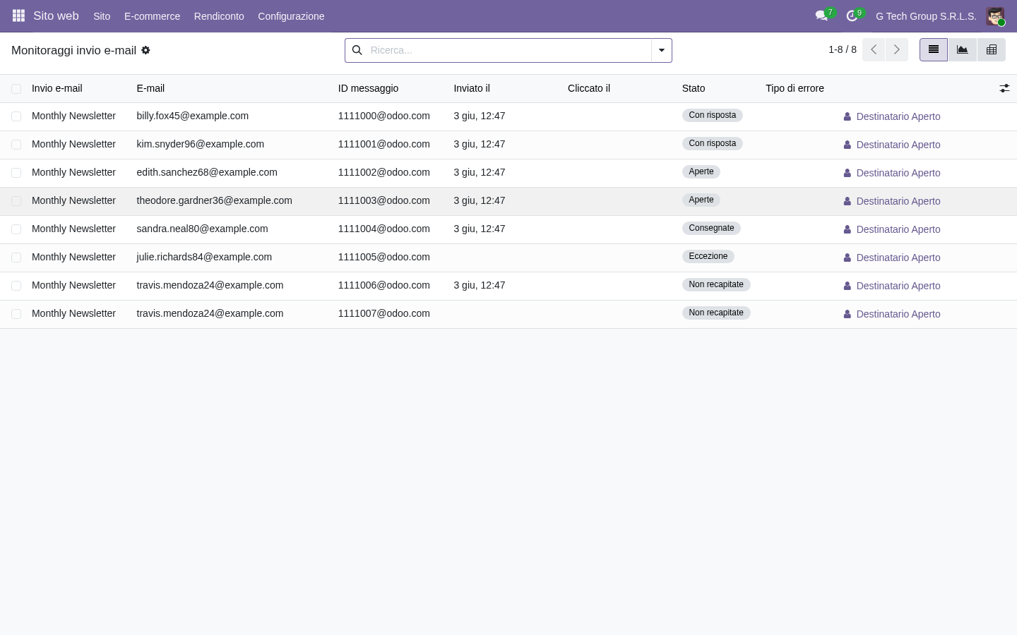The height and width of the screenshot is (635, 1017).
Task: Open the main apps grid menu
Action: click(x=18, y=16)
